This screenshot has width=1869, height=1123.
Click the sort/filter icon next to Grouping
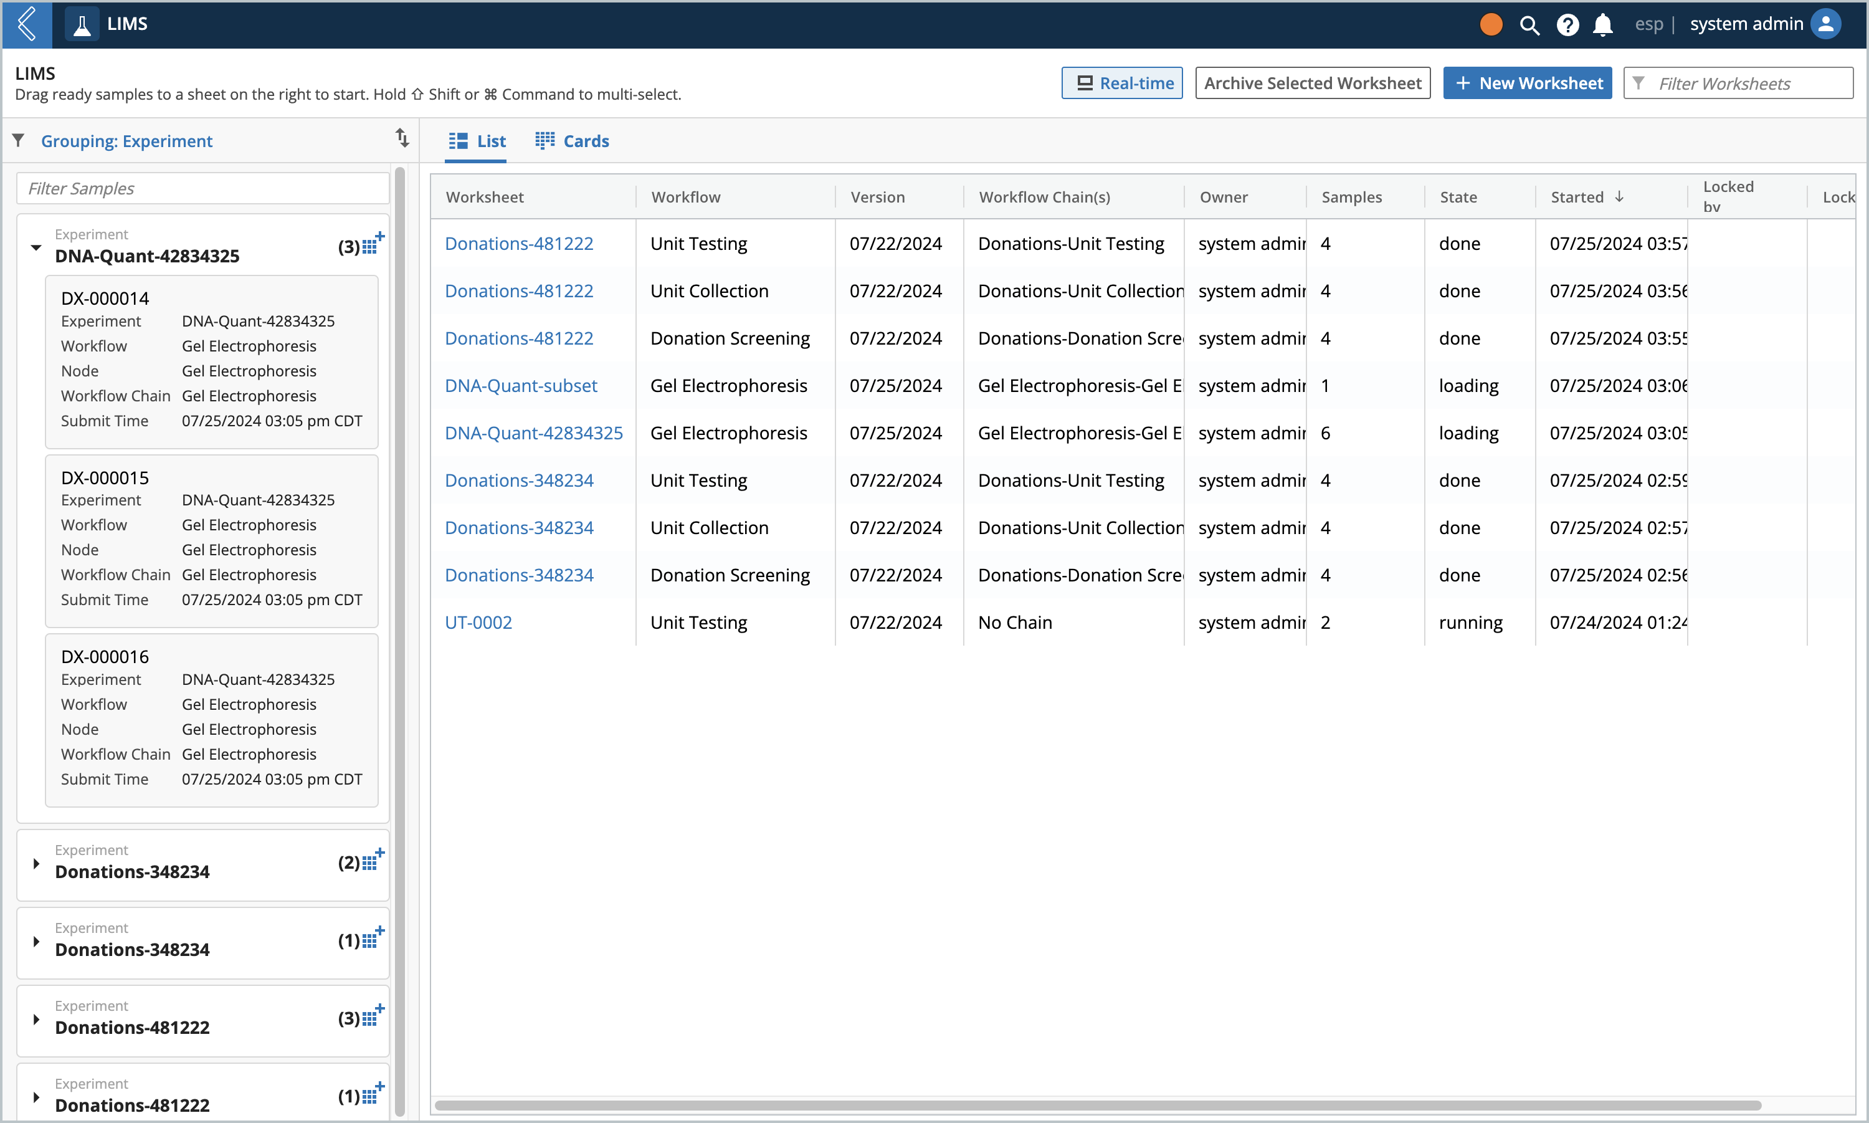[404, 139]
